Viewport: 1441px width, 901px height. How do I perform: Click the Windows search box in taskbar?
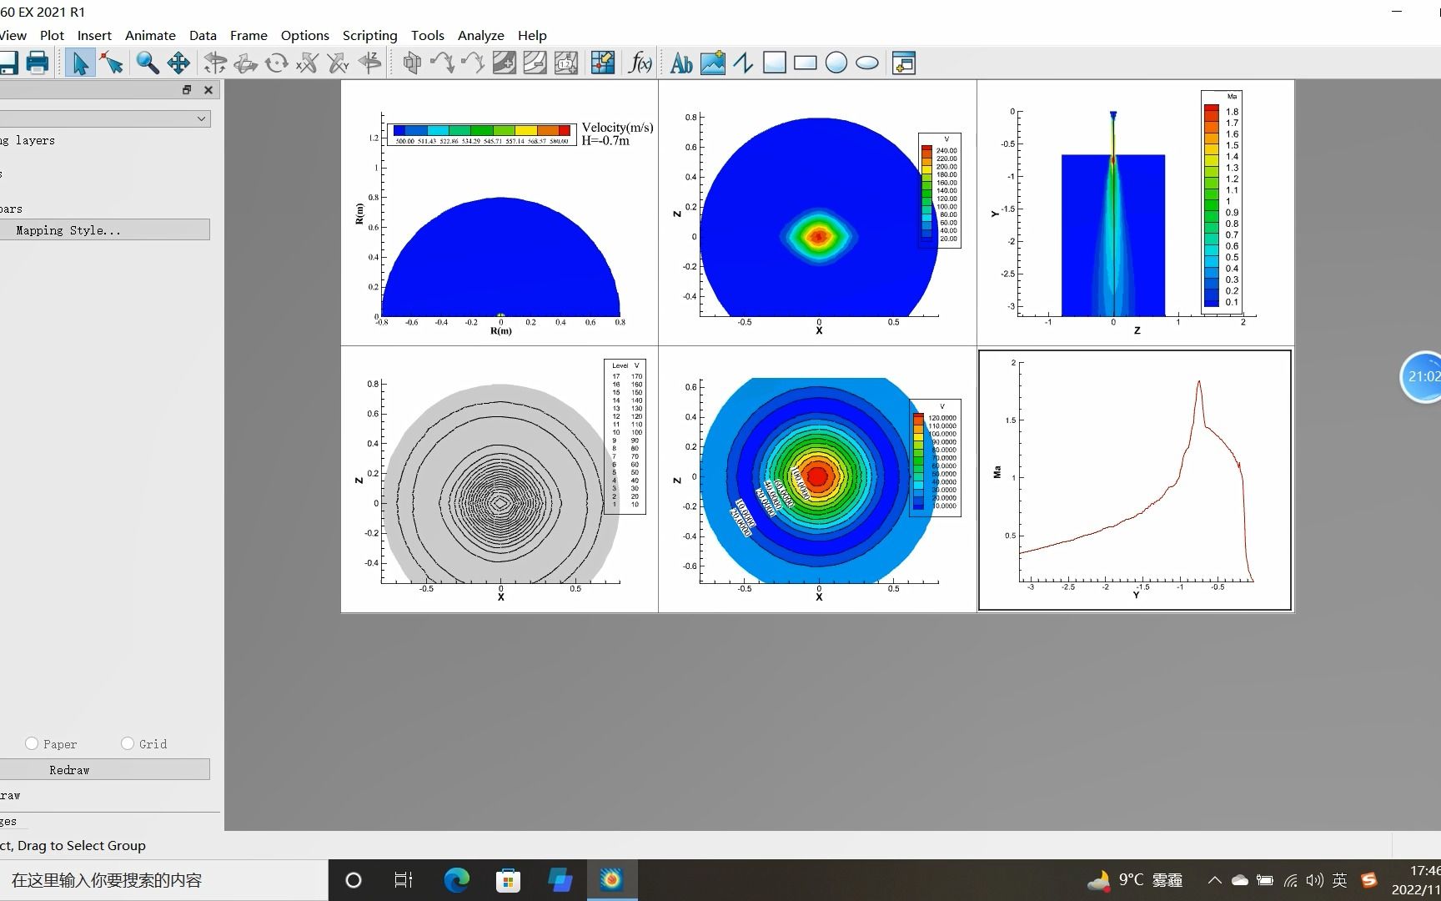(163, 880)
